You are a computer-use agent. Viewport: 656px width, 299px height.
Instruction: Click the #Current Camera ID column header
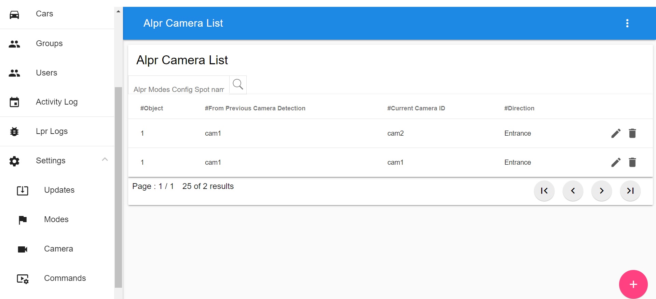416,108
